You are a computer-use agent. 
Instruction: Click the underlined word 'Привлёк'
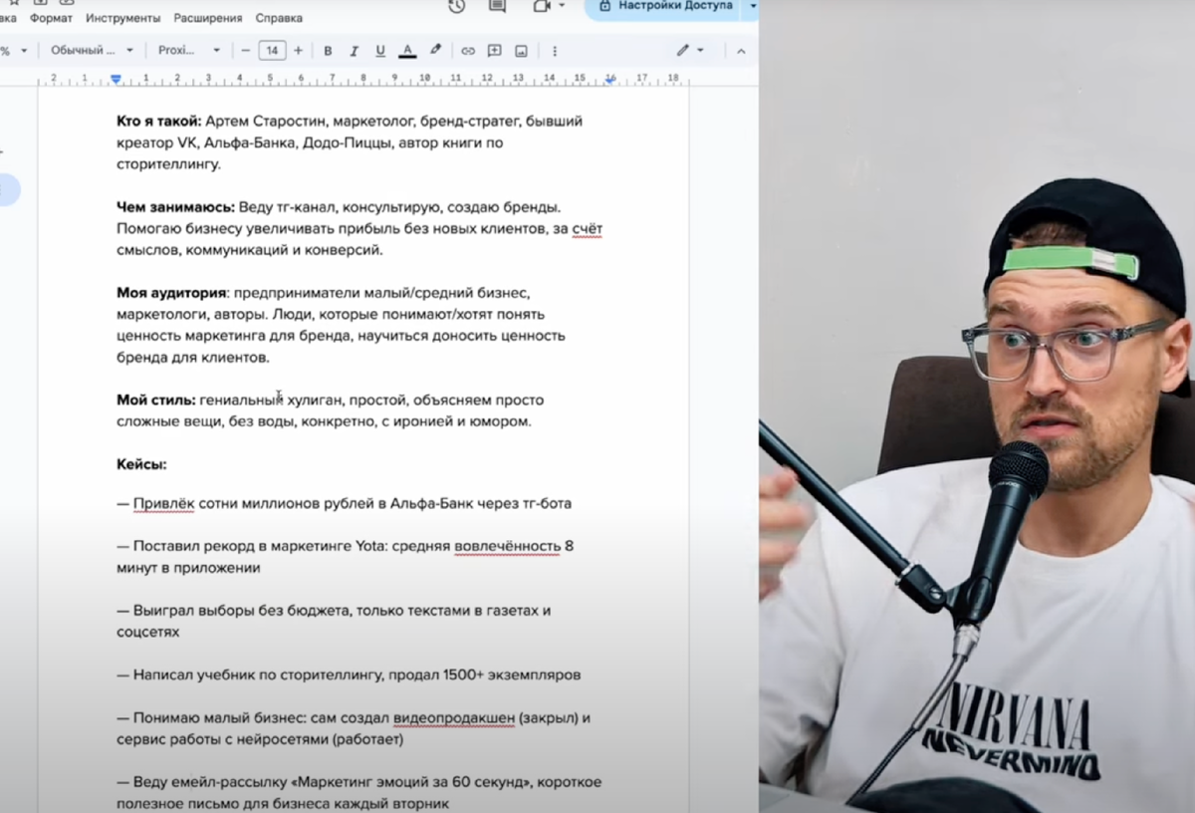click(x=163, y=503)
